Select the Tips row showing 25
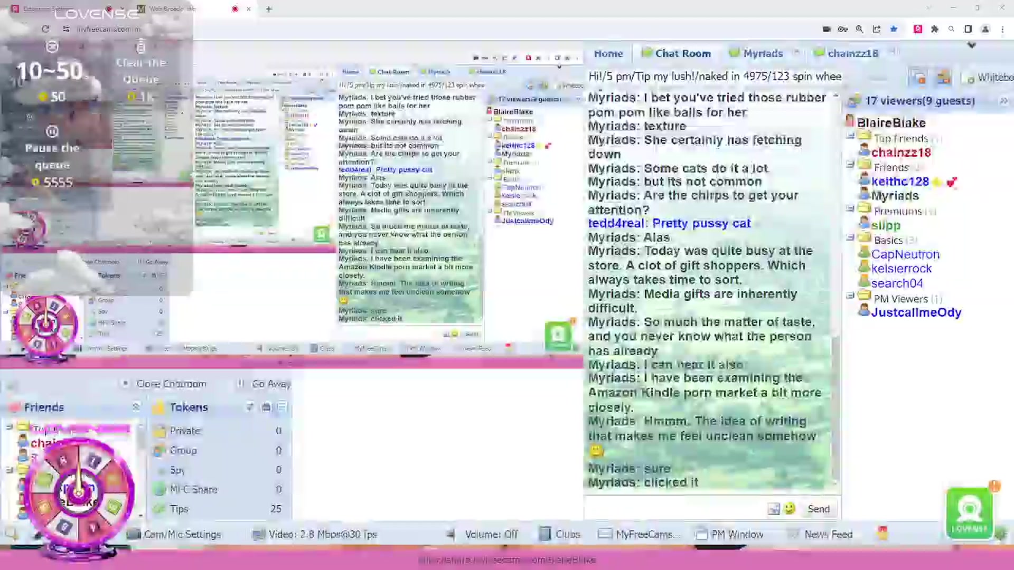Viewport: 1014px width, 570px height. (x=219, y=509)
